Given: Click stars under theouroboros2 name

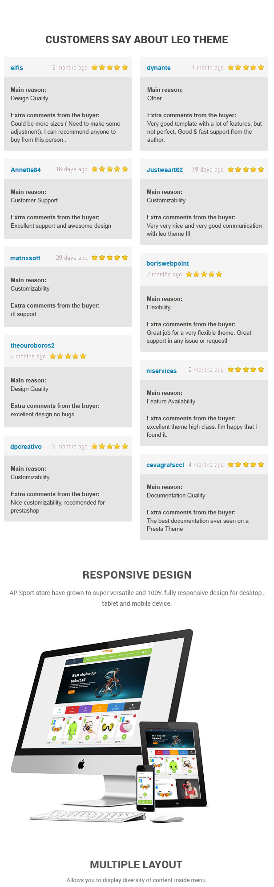Looking at the screenshot, I should [68, 356].
